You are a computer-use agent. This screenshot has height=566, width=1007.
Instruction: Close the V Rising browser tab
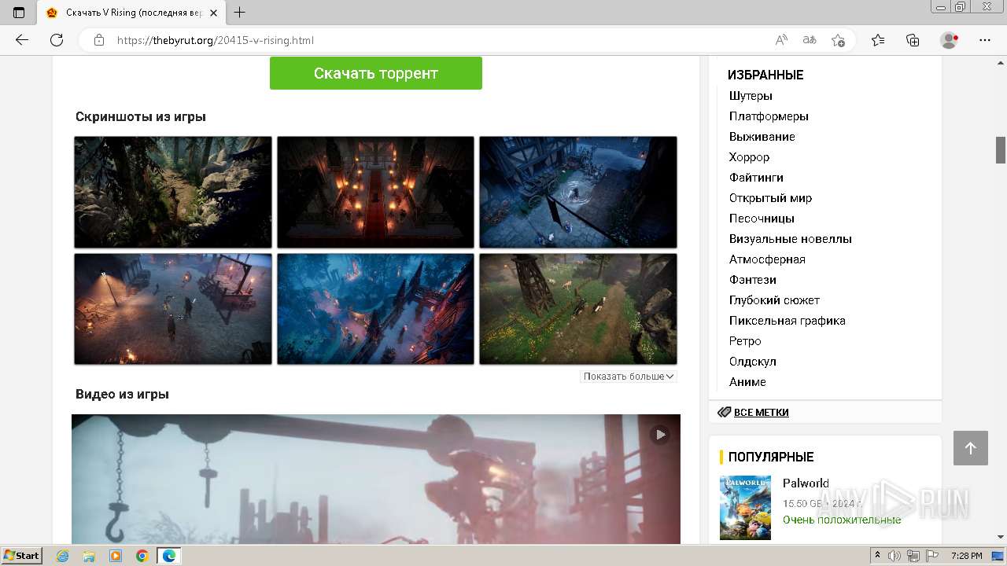click(x=213, y=13)
